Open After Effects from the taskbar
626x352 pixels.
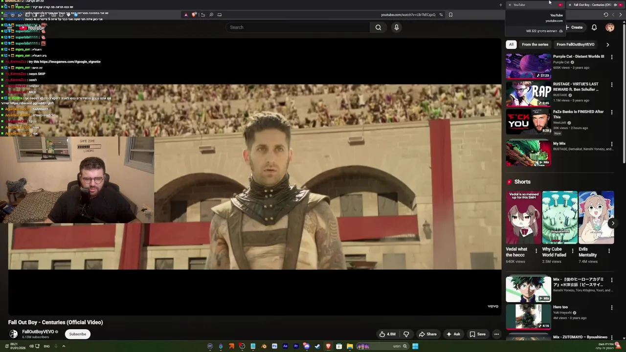(x=285, y=346)
